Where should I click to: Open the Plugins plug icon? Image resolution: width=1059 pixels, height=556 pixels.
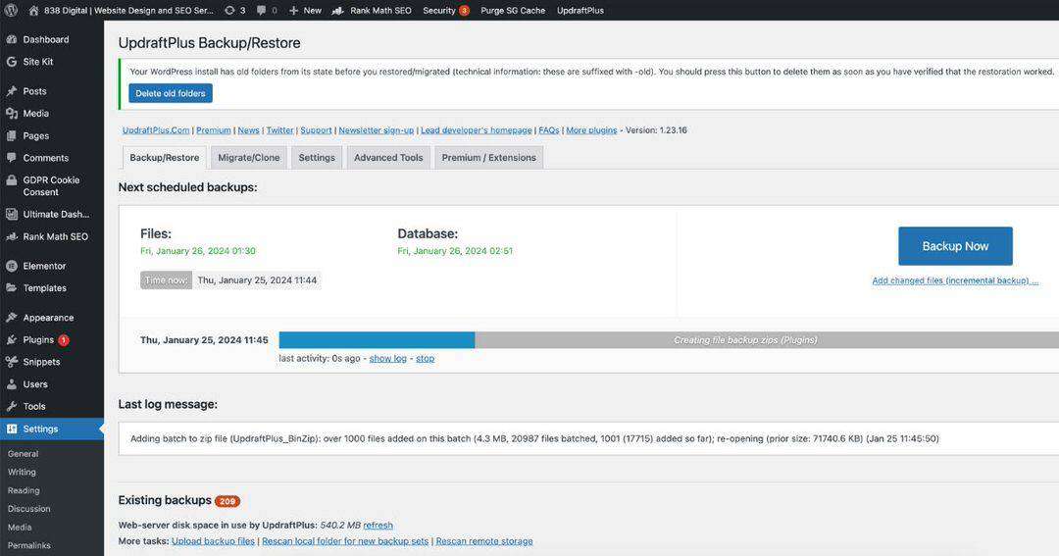[12, 340]
